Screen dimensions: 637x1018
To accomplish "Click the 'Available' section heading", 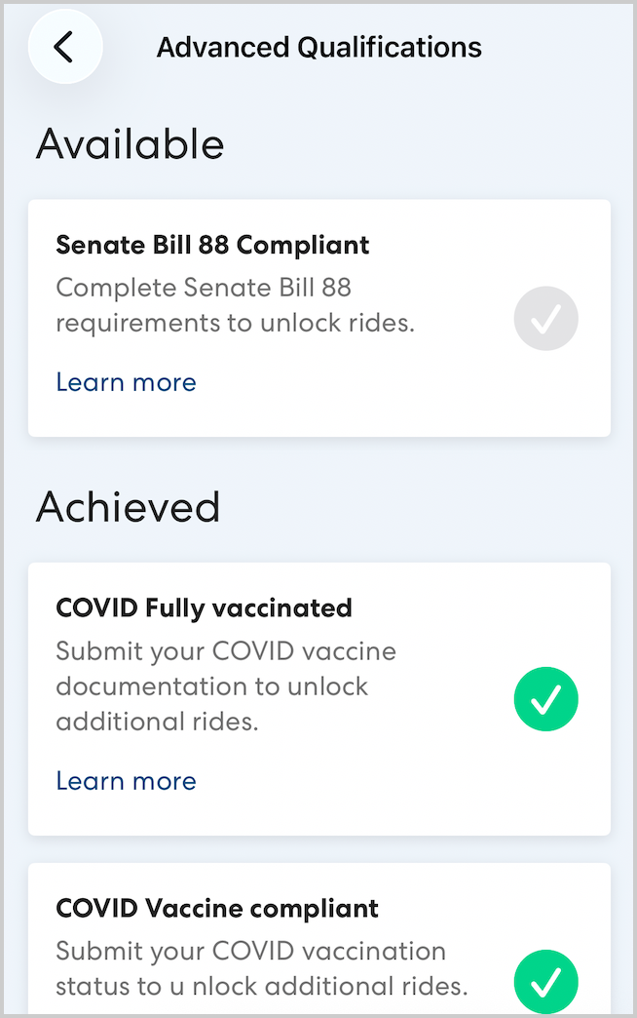I will point(130,144).
